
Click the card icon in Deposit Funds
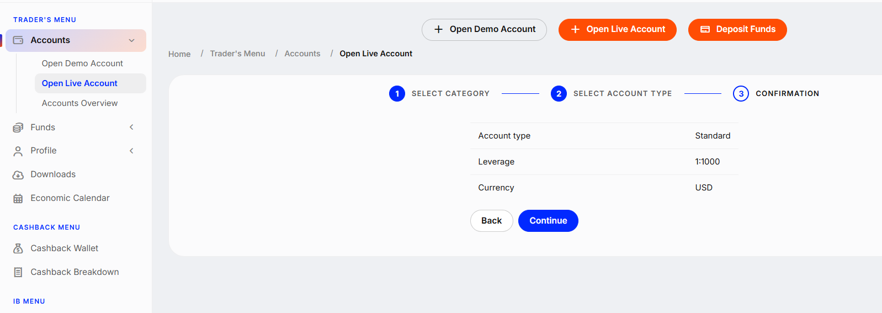point(705,29)
